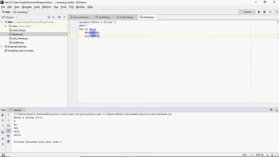The image size is (279, 157).
Task: Open the Window menu
Action: [x=80, y=7]
